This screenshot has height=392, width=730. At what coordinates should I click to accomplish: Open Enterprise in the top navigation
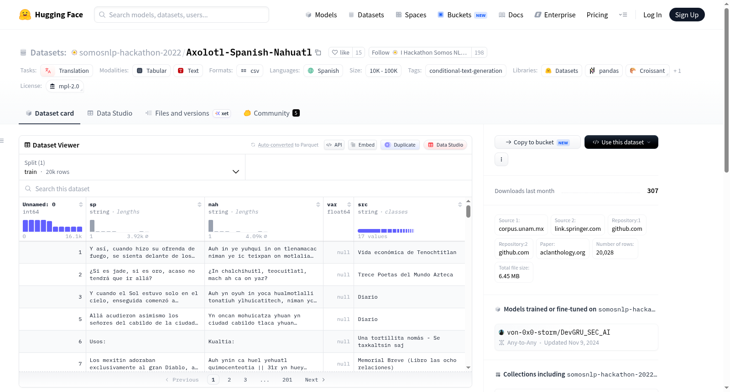(555, 15)
